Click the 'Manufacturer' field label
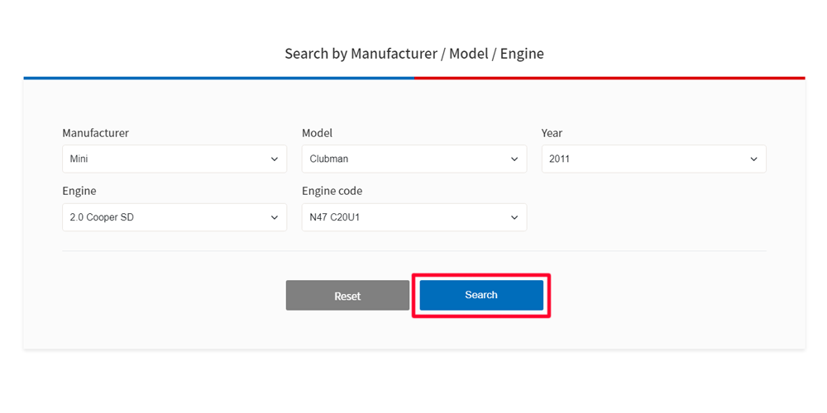 pyautogui.click(x=95, y=133)
